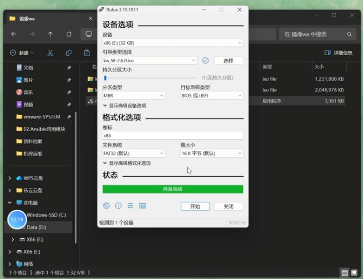This screenshot has width=363, height=279.
Task: Select 02.Ansible常用模块 folder
Action: 41,129
